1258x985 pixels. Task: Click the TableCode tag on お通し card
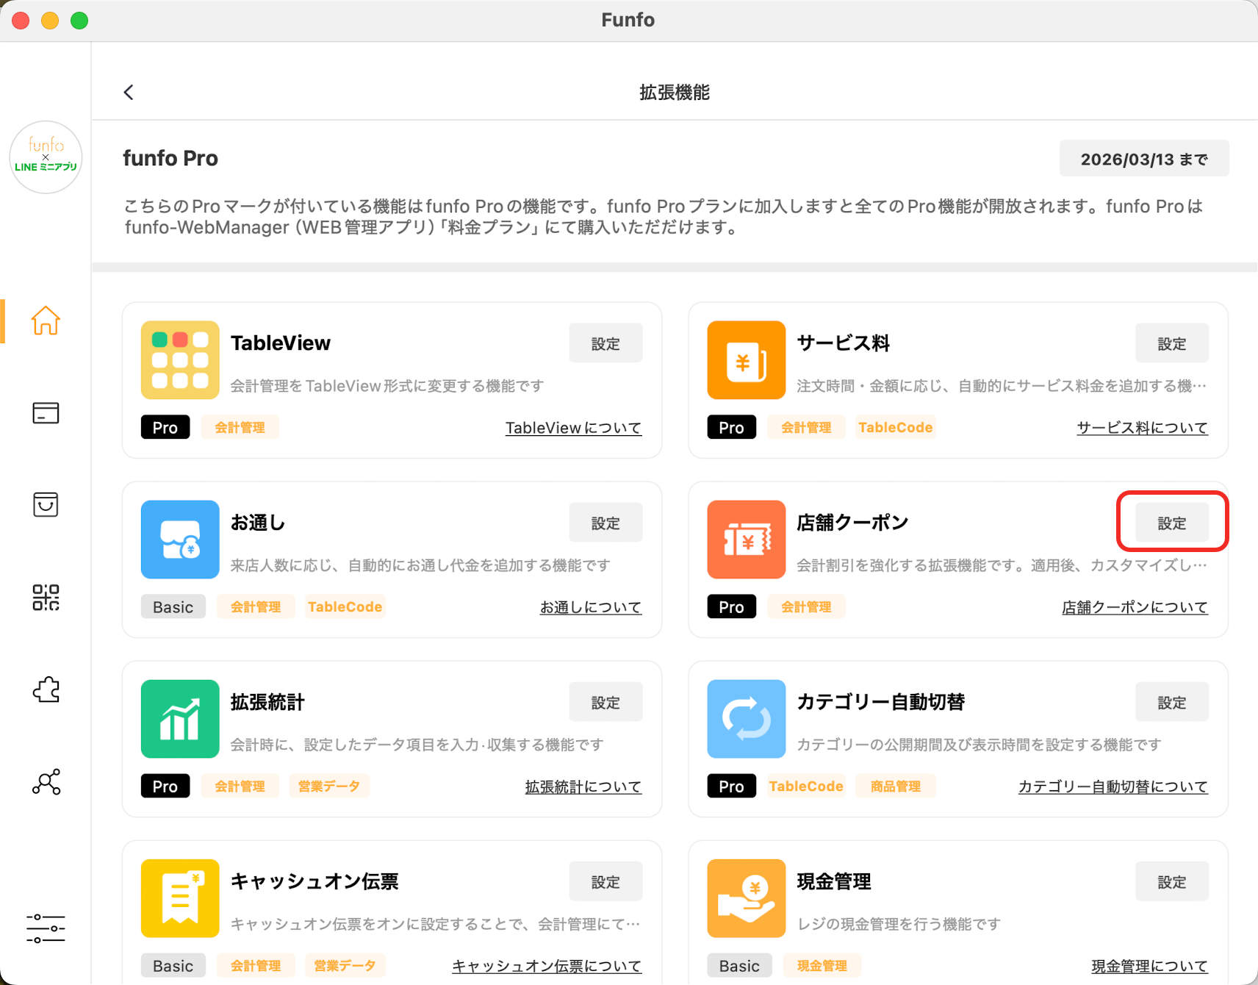(345, 606)
